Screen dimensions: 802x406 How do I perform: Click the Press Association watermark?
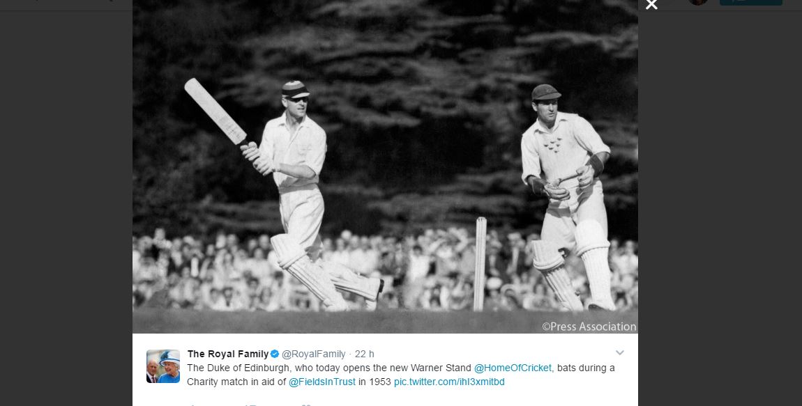pos(589,327)
